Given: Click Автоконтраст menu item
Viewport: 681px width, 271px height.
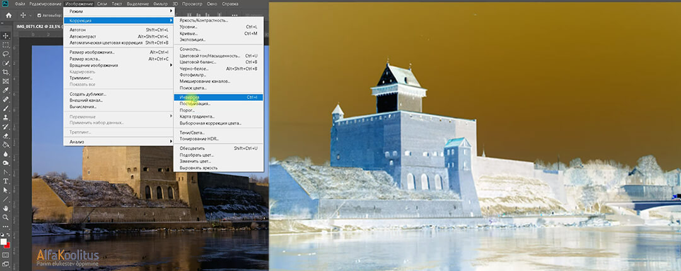Looking at the screenshot, I should 119,37.
